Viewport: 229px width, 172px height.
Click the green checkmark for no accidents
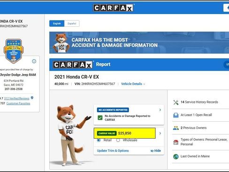click(100, 117)
